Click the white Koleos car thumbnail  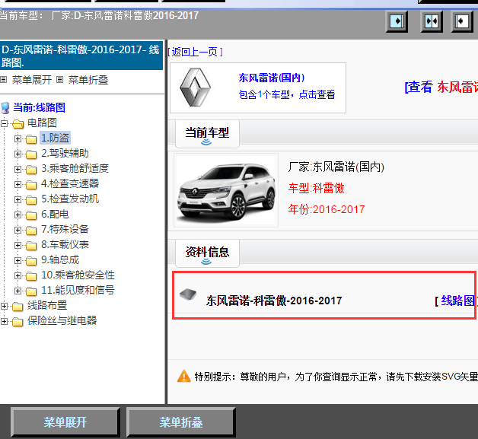coord(226,190)
